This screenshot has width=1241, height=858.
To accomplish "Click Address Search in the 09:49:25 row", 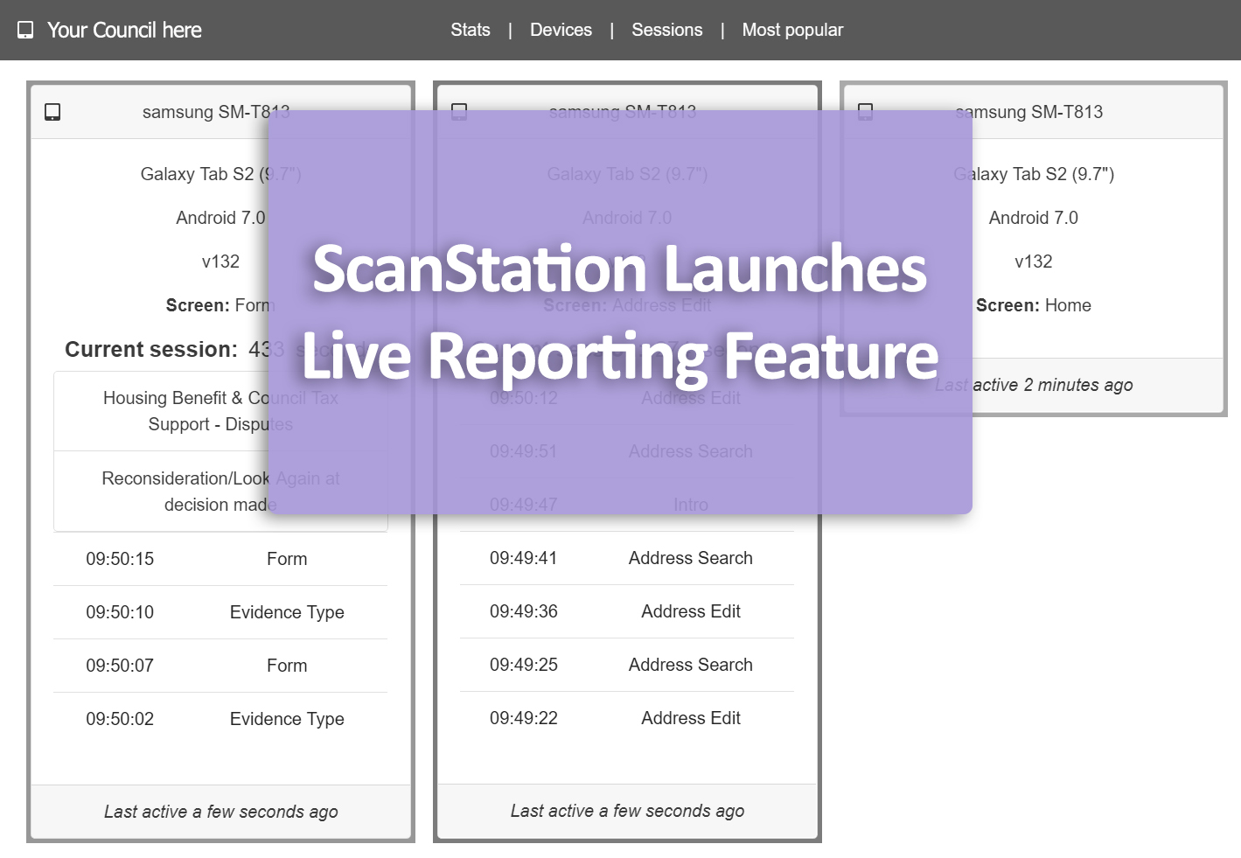I will (x=691, y=665).
